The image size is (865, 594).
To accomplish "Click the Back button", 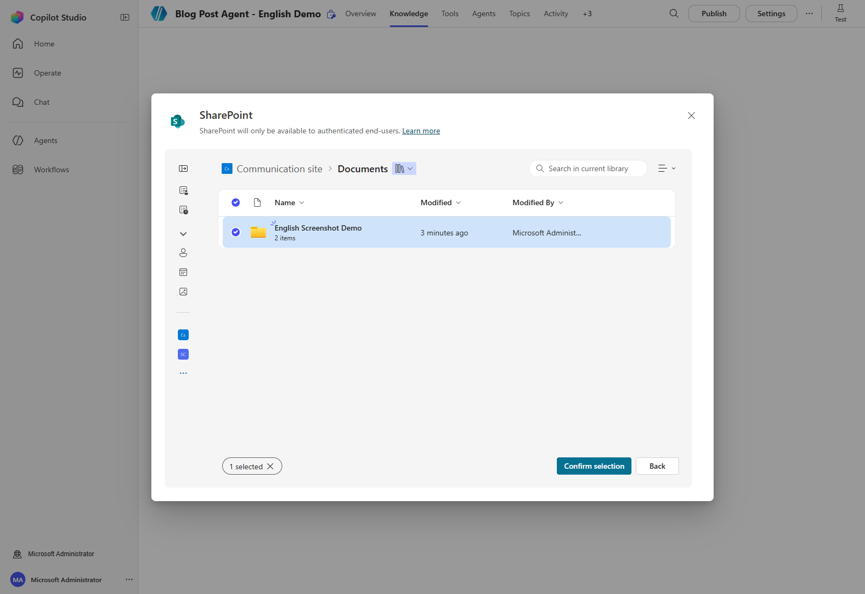I will pos(657,466).
